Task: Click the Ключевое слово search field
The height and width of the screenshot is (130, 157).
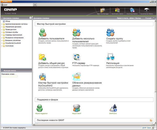Action: tap(9, 76)
